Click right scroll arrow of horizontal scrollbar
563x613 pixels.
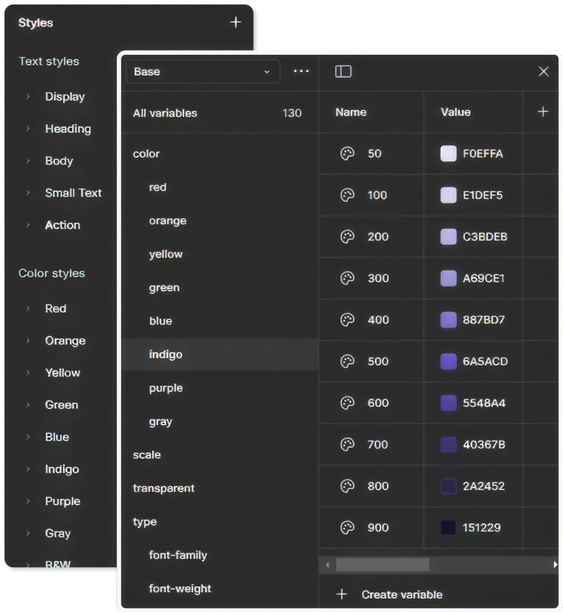555,565
